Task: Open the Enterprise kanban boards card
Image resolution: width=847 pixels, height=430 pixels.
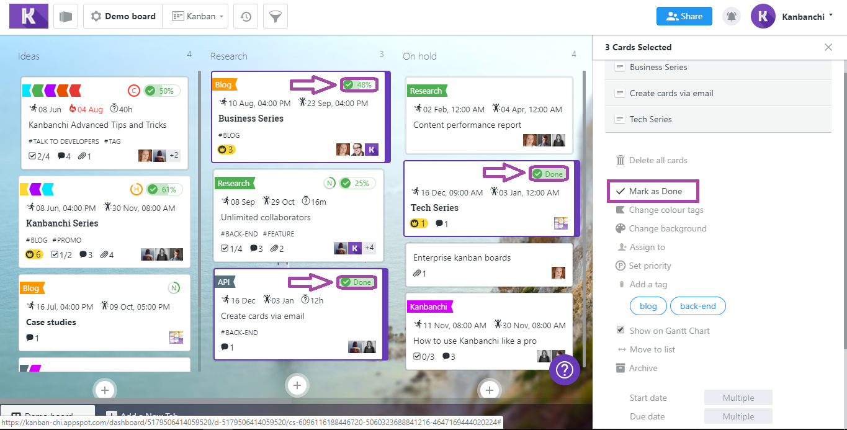Action: (x=489, y=265)
